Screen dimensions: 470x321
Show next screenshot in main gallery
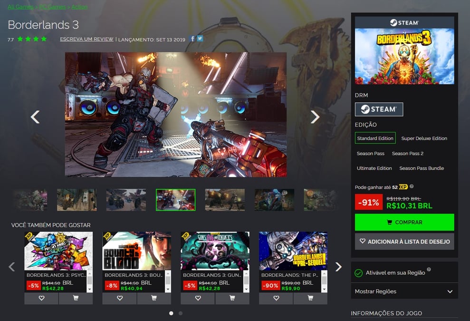(x=315, y=117)
